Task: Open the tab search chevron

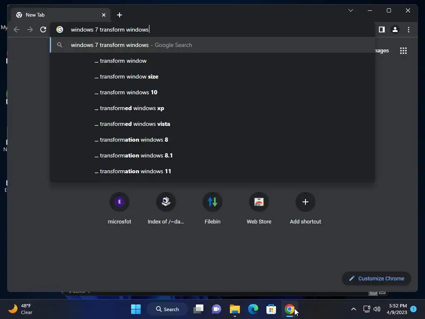Action: (x=350, y=10)
